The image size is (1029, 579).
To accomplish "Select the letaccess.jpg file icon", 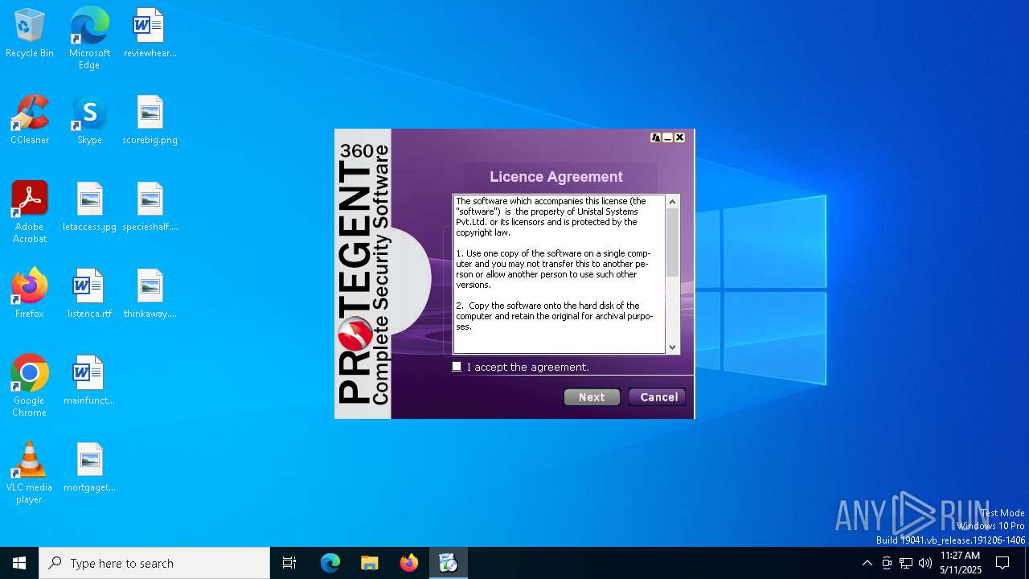I will tap(89, 207).
